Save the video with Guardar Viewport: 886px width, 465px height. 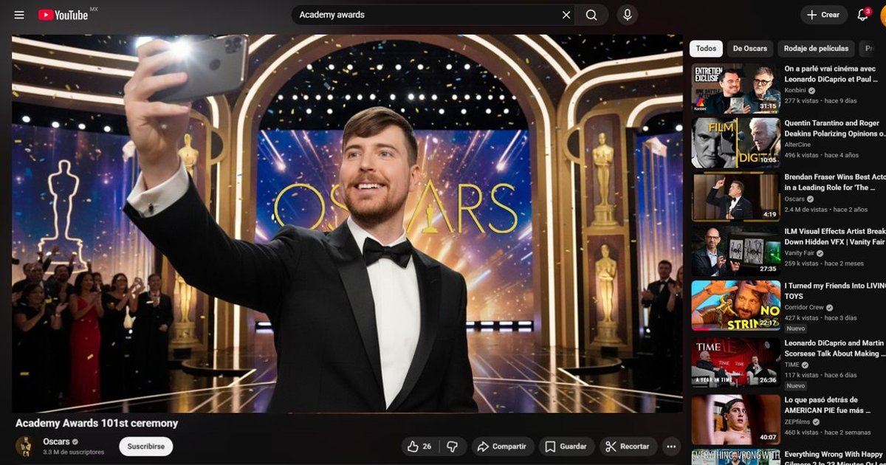click(x=566, y=447)
